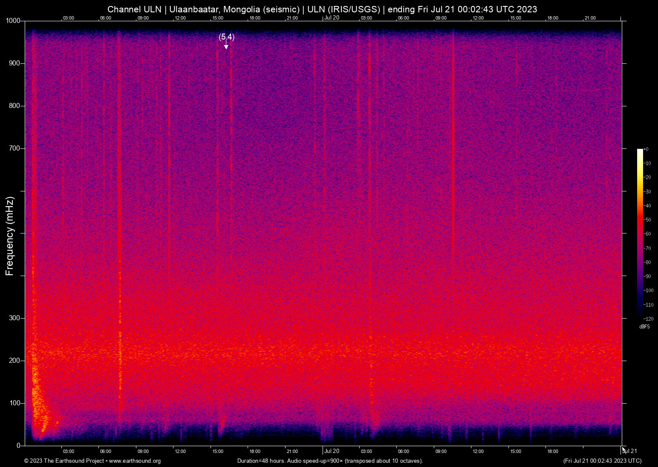Click the "-30" label on the color scale

tap(647, 192)
